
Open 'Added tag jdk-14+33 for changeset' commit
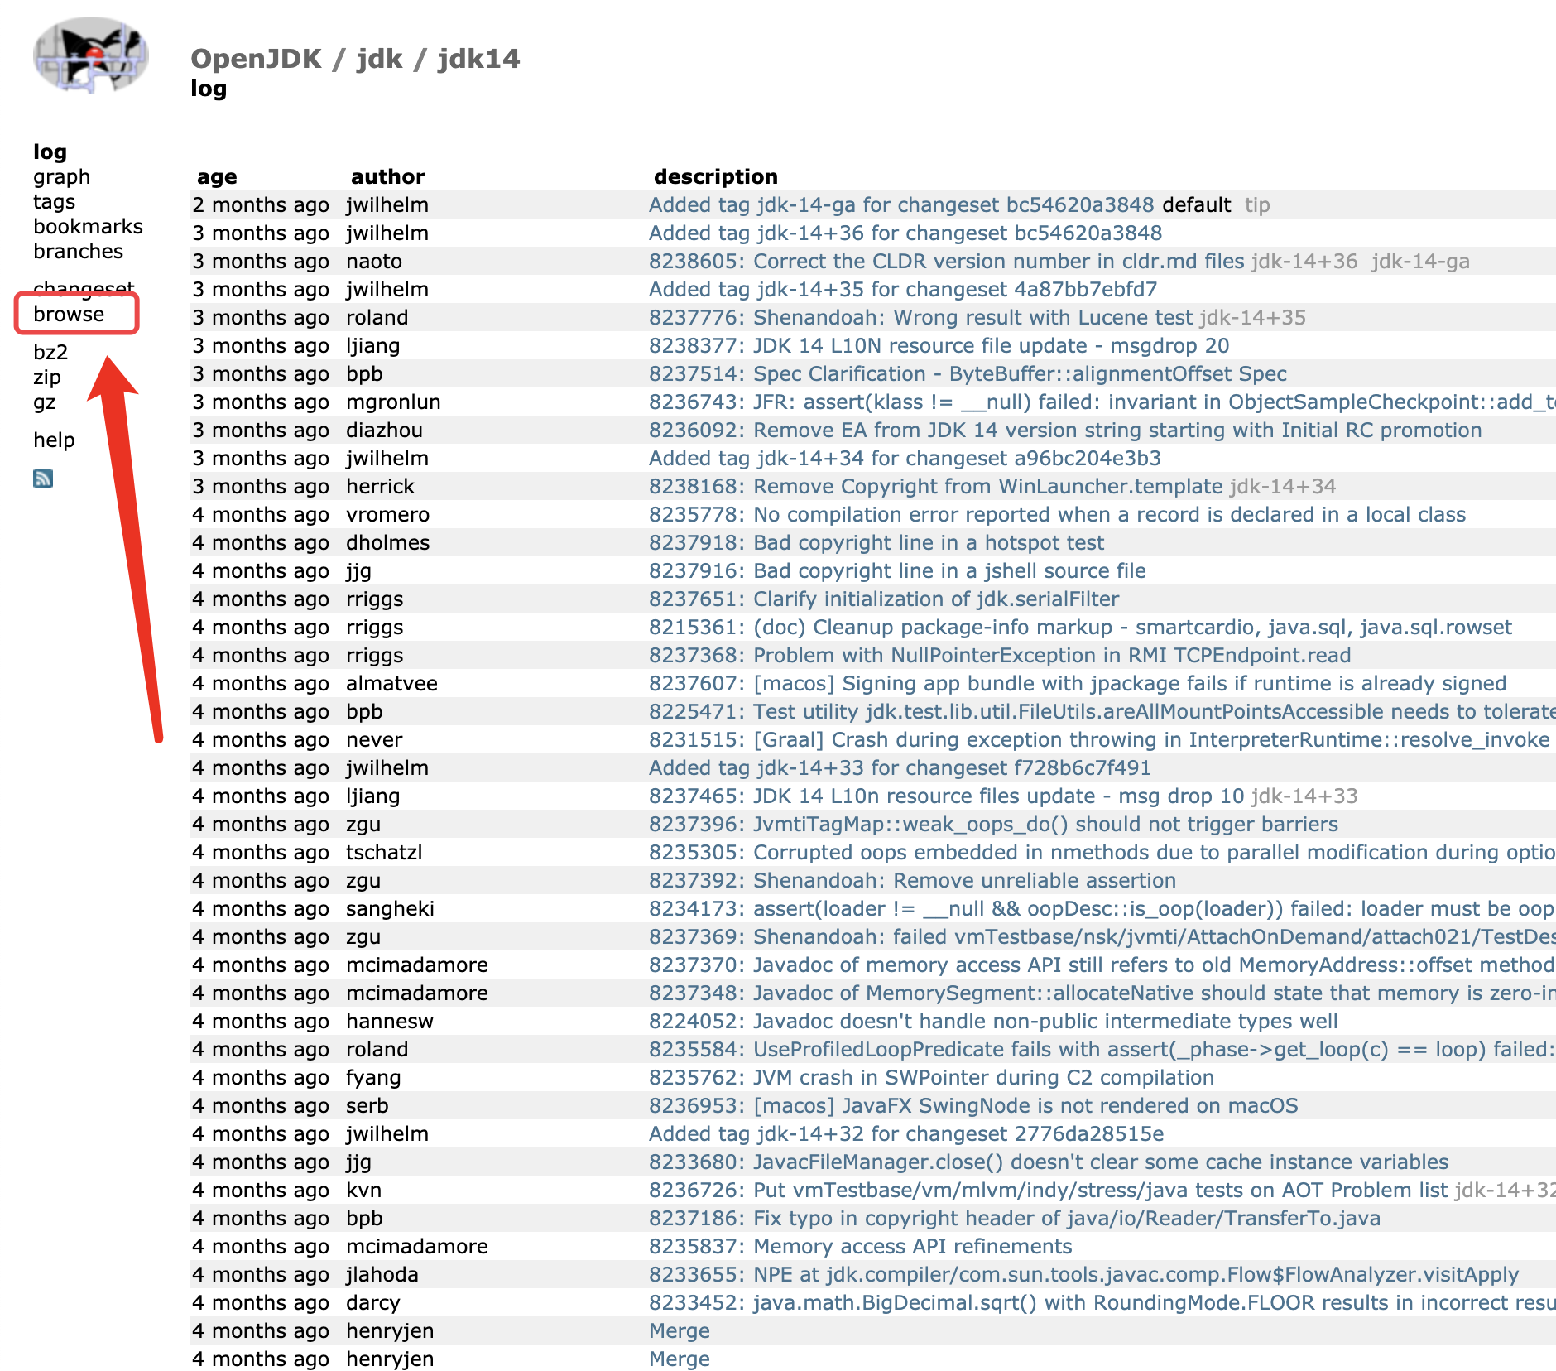click(900, 768)
